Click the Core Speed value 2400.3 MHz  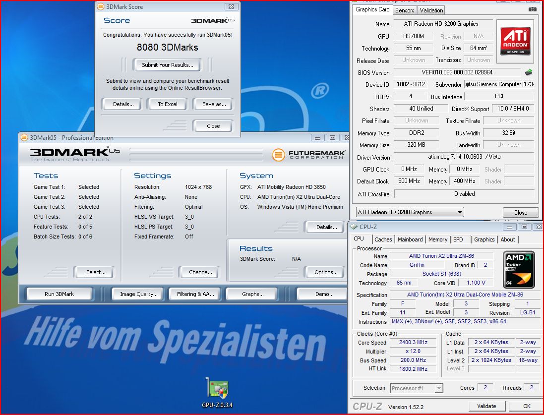pyautogui.click(x=413, y=342)
